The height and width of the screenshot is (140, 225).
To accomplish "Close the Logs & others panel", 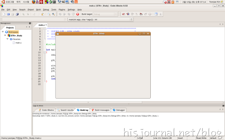I will pos(223,106).
